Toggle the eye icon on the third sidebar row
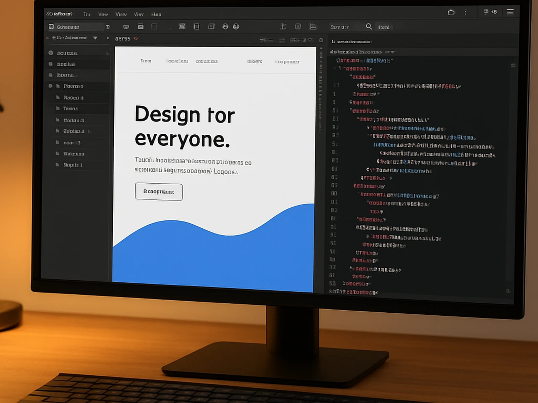Screen dimensions: 538x403 tap(51, 75)
